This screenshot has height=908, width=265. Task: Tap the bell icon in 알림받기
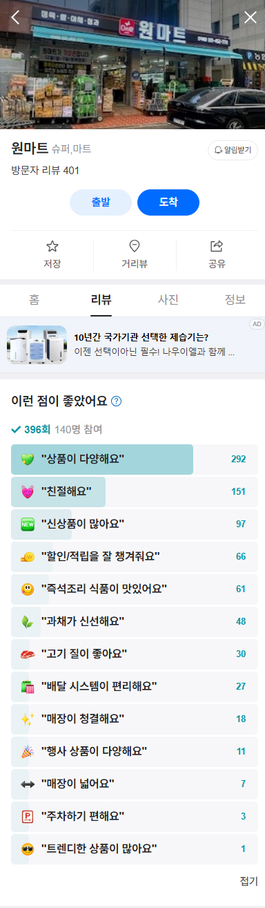218,150
